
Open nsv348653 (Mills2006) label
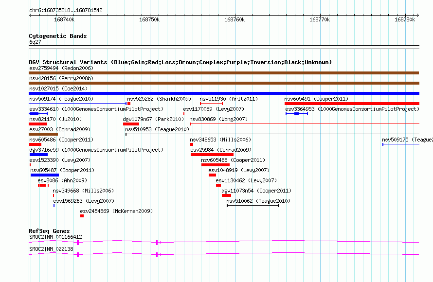point(220,140)
